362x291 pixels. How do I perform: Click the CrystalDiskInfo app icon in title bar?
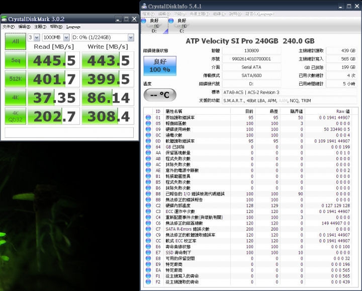click(x=144, y=6)
